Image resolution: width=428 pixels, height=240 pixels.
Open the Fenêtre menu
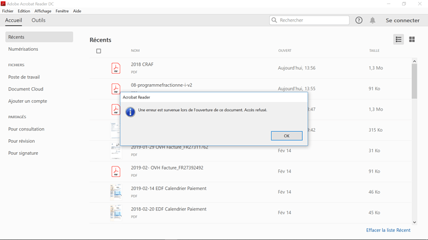(62, 11)
